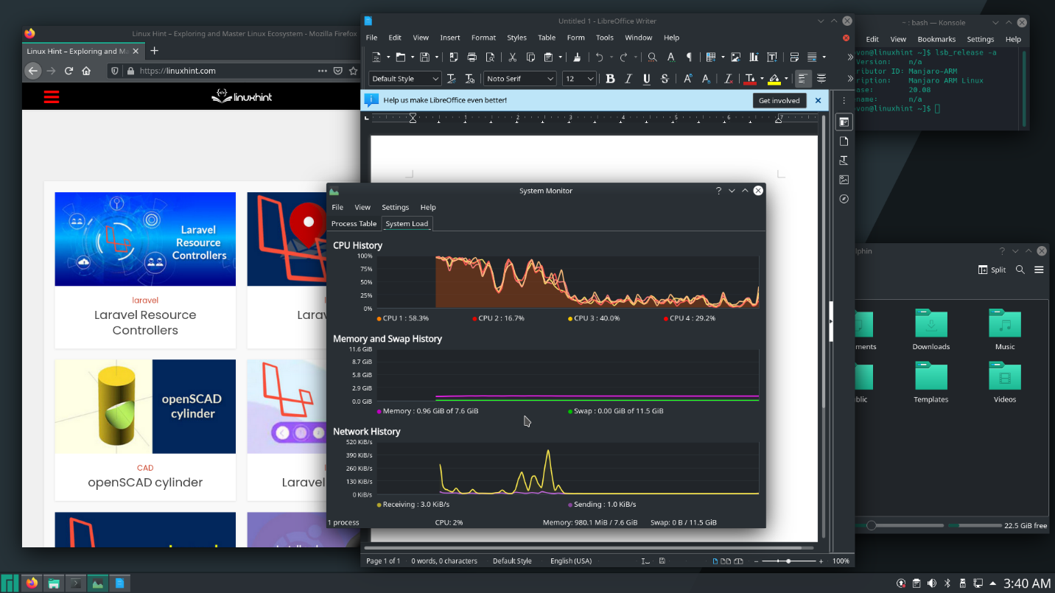Click the Get involved button
The width and height of the screenshot is (1055, 593).
pyautogui.click(x=779, y=101)
